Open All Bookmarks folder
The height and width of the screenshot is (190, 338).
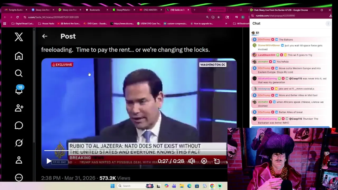click(241, 23)
